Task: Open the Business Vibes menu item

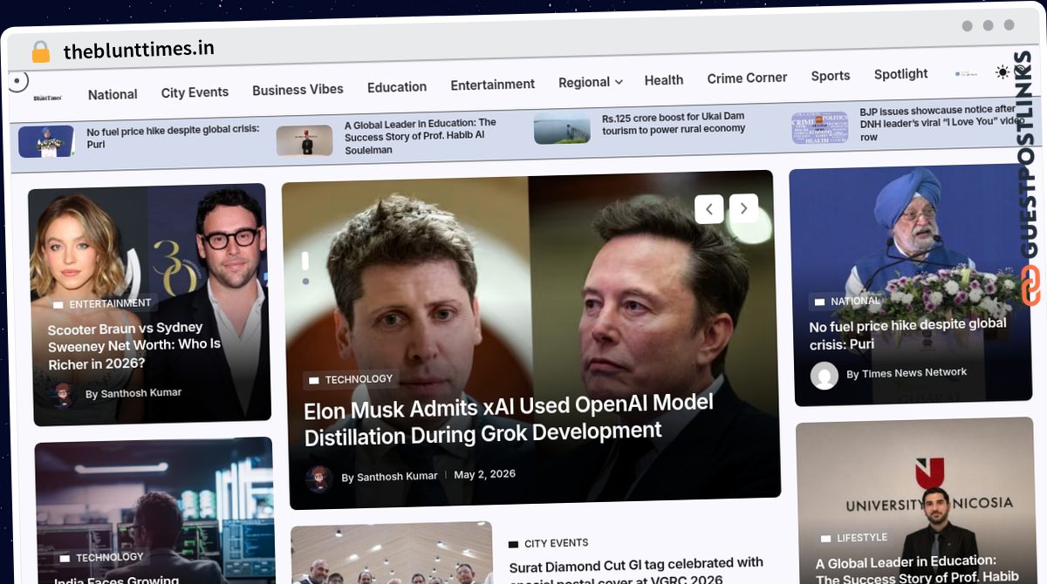Action: (x=298, y=89)
